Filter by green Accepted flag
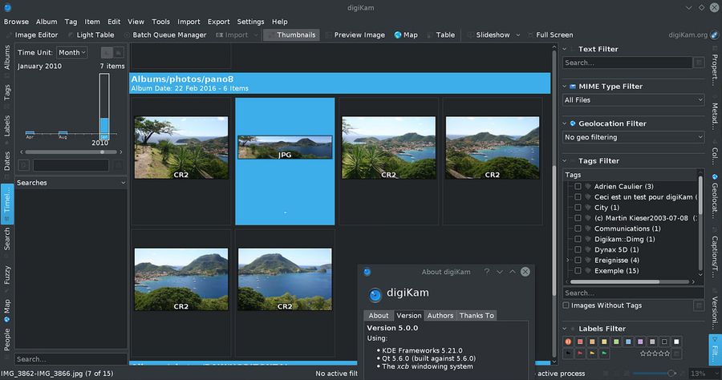Viewport: 722px width, 380px height. (604, 354)
